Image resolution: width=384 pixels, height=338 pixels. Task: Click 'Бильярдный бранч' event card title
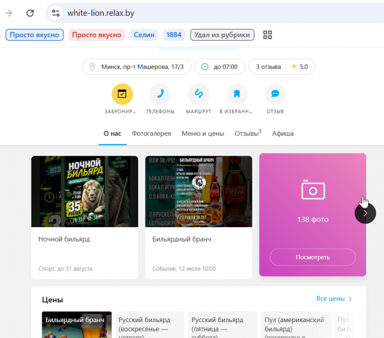[x=182, y=239]
